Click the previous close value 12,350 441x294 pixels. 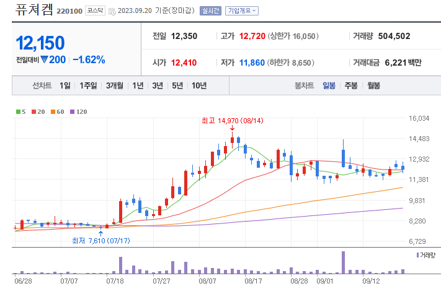point(184,36)
